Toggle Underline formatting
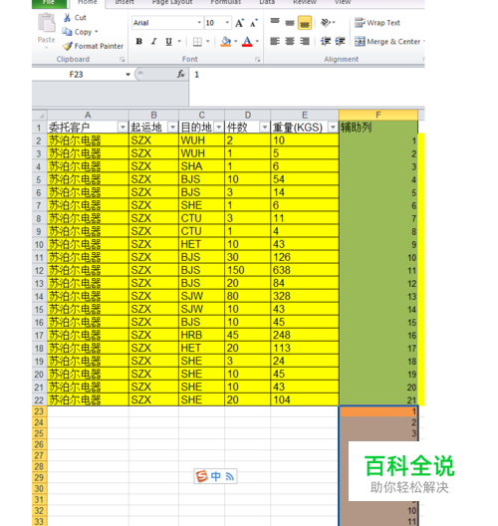The height and width of the screenshot is (526, 498). point(168,42)
